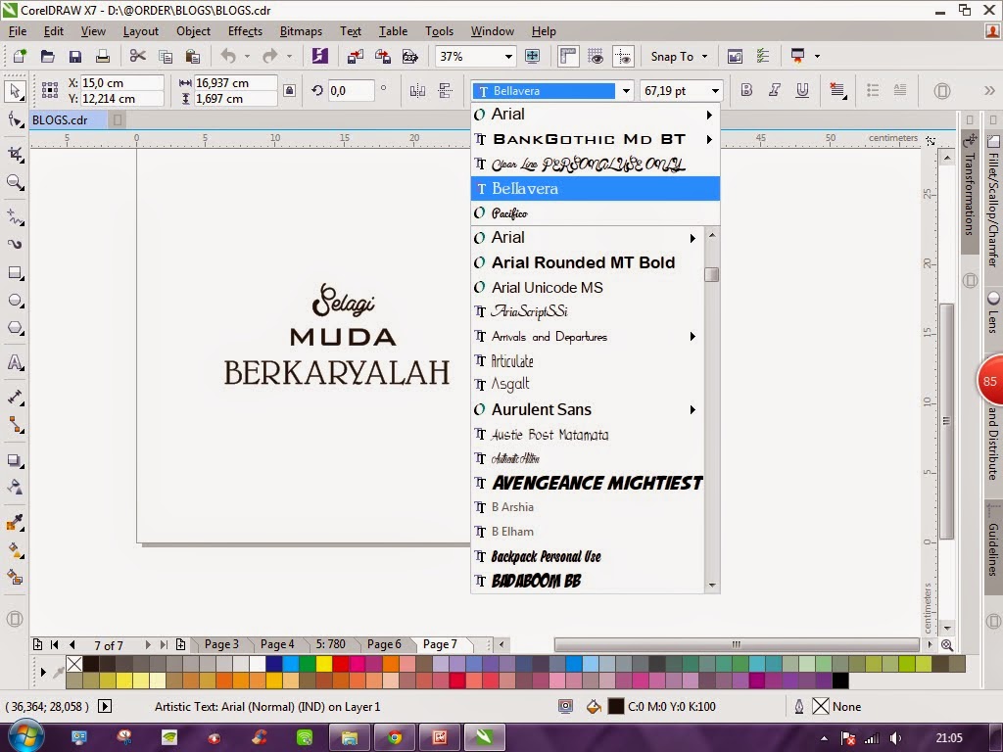The width and height of the screenshot is (1003, 752).
Task: Expand BankGothic Md BT submenu arrow
Action: point(709,139)
